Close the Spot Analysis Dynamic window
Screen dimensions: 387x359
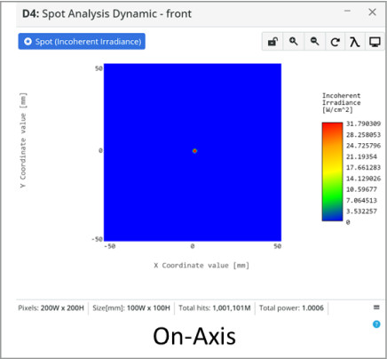[372, 12]
